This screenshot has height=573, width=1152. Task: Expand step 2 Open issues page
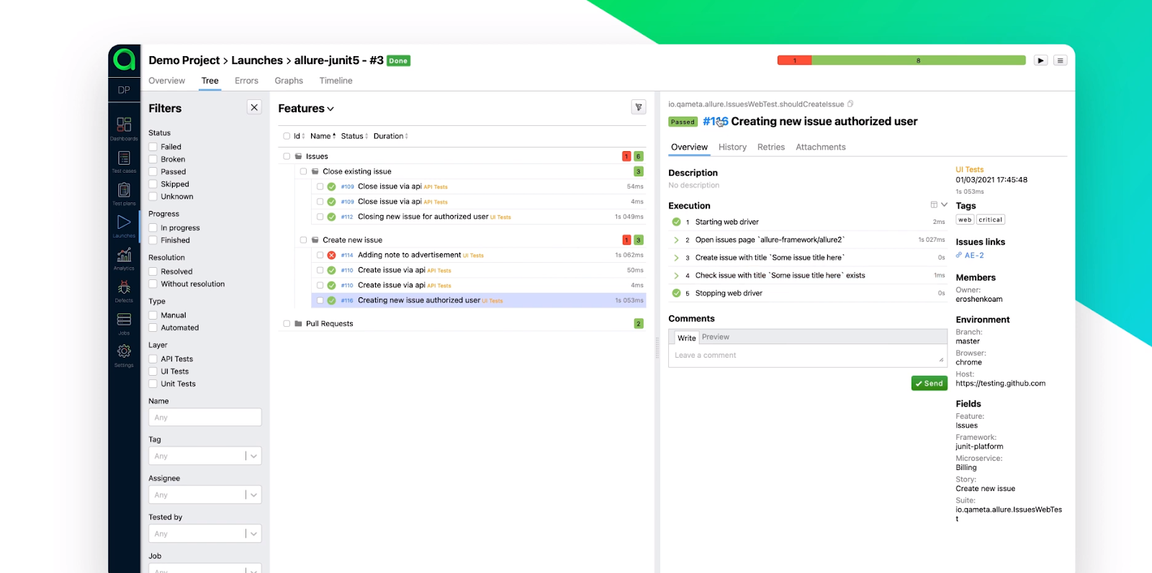coord(676,240)
